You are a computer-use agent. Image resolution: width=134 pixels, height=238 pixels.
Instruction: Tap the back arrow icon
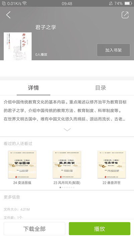[8, 15]
